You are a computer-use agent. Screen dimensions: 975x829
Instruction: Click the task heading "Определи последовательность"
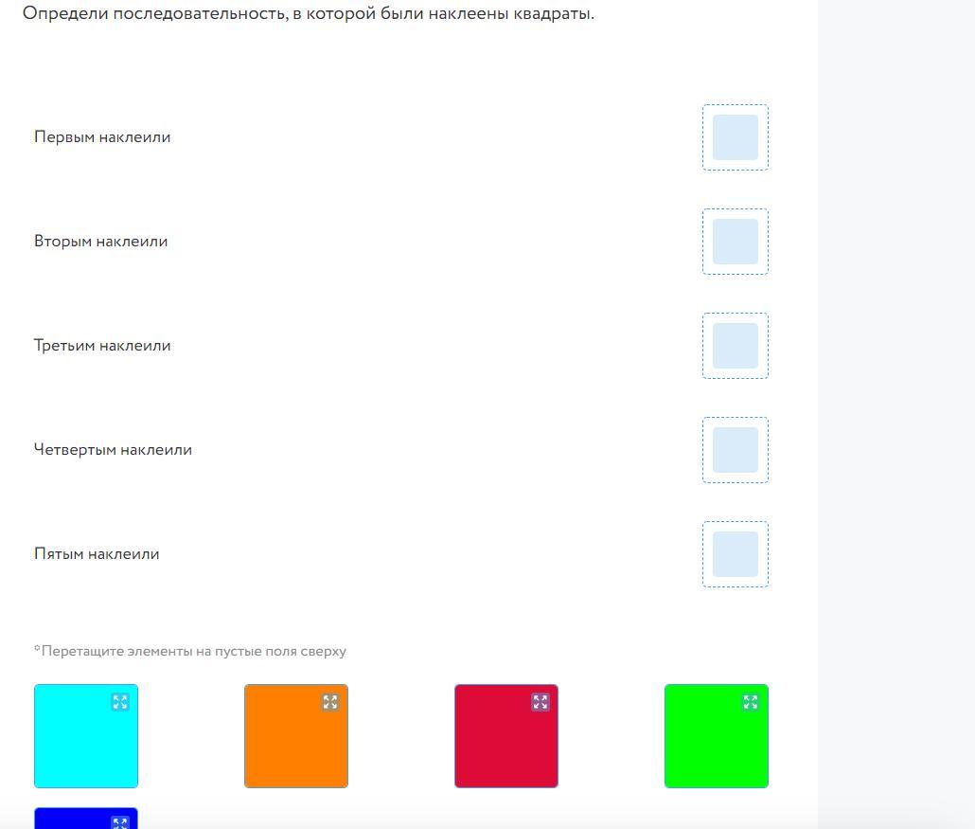(x=309, y=14)
